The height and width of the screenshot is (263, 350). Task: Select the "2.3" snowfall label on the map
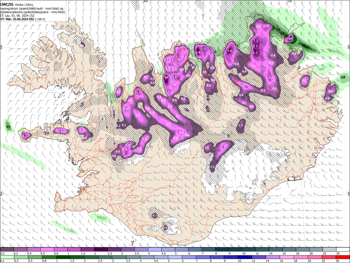(x=255, y=53)
